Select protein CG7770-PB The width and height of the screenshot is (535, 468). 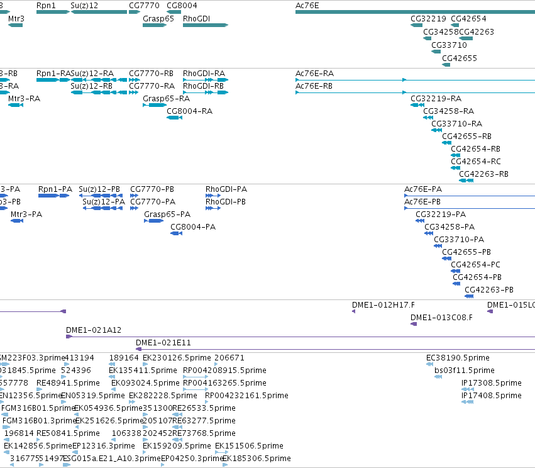pos(152,189)
